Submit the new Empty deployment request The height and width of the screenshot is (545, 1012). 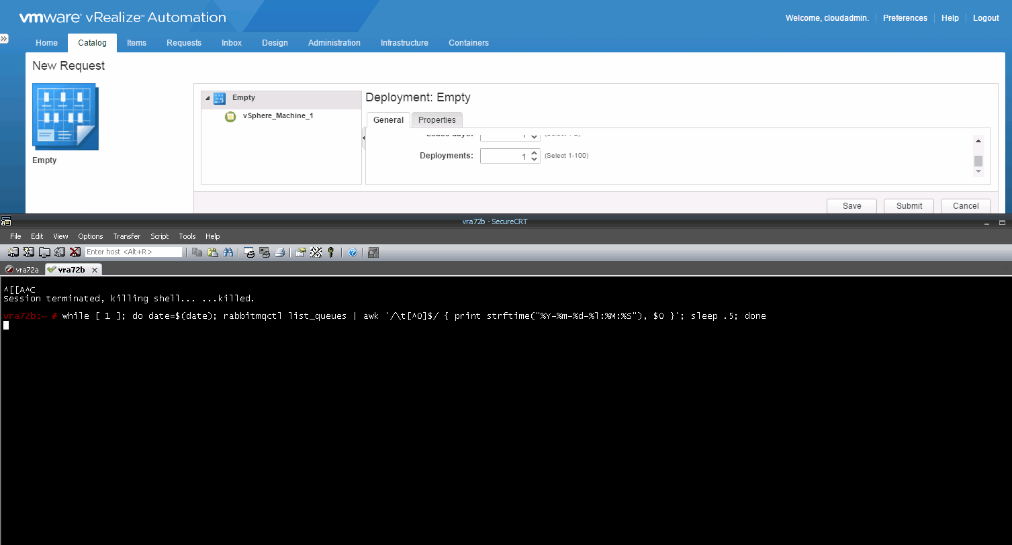[x=909, y=205]
